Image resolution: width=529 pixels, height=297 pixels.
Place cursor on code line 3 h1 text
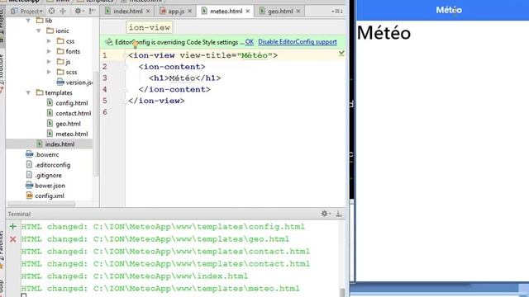click(x=182, y=78)
